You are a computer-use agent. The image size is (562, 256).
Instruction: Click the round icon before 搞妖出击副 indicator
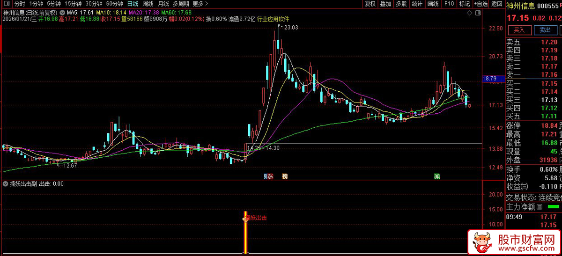[x=5, y=184]
